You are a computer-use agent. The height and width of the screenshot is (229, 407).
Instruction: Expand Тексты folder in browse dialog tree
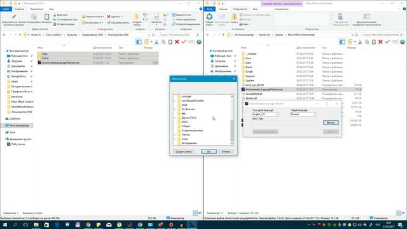pyautogui.click(x=175, y=135)
